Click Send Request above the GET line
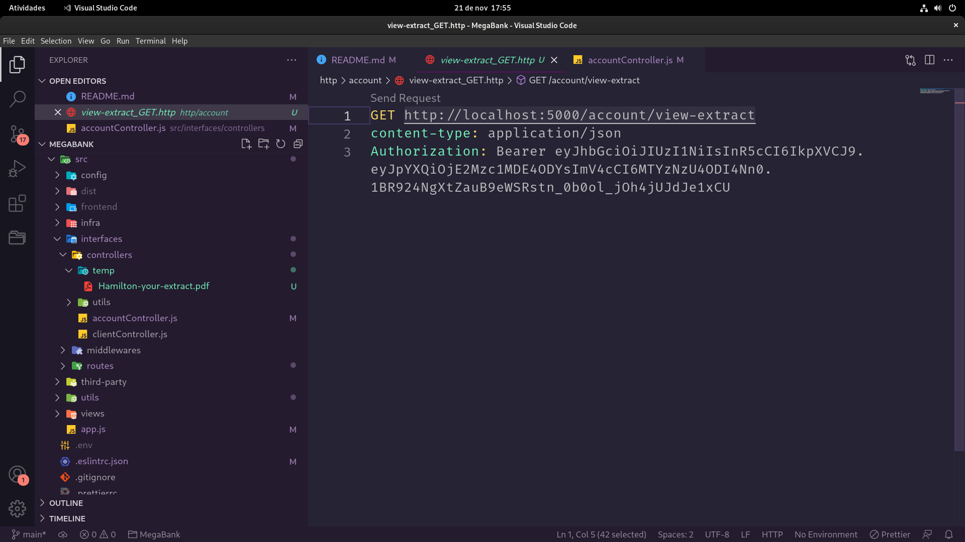This screenshot has height=542, width=965. [405, 98]
